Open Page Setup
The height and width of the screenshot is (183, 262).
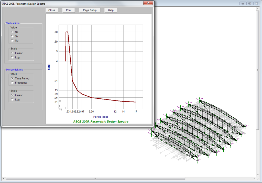[x=90, y=10]
